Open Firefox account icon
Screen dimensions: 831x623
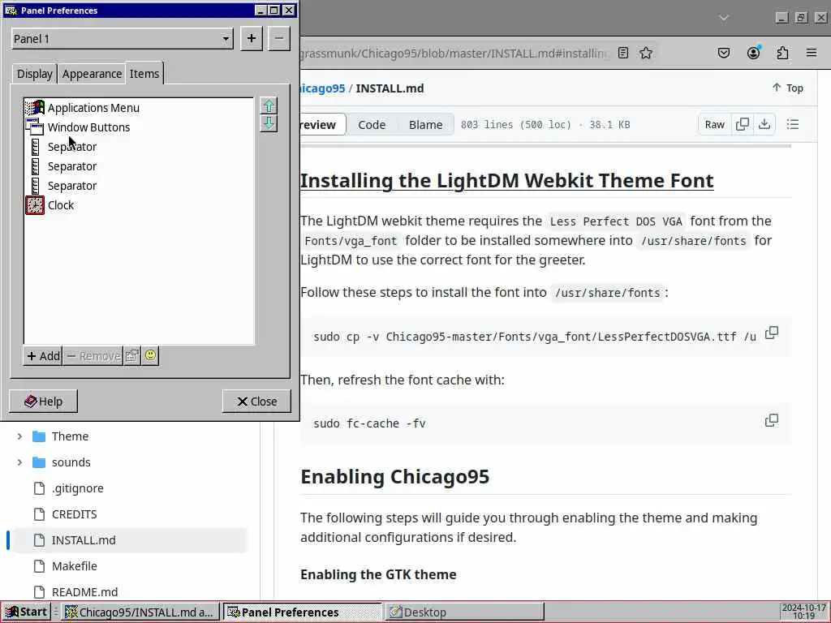[x=754, y=53]
